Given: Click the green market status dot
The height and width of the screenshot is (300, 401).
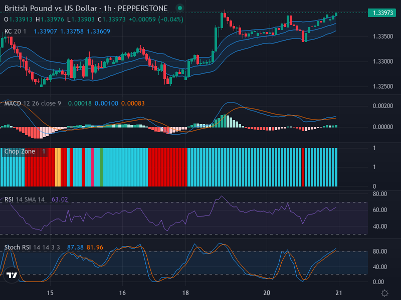Looking at the screenshot, I should click(x=180, y=8).
